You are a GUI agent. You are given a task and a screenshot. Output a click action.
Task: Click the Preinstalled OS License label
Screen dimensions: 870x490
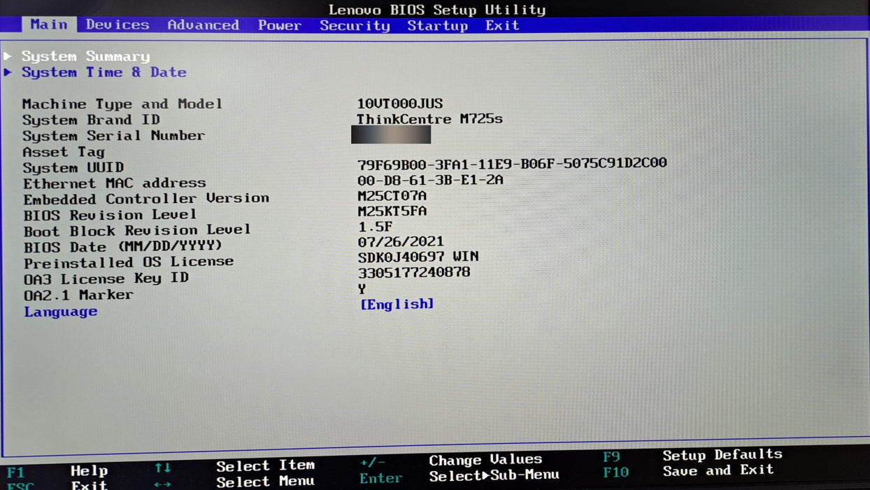pos(129,262)
